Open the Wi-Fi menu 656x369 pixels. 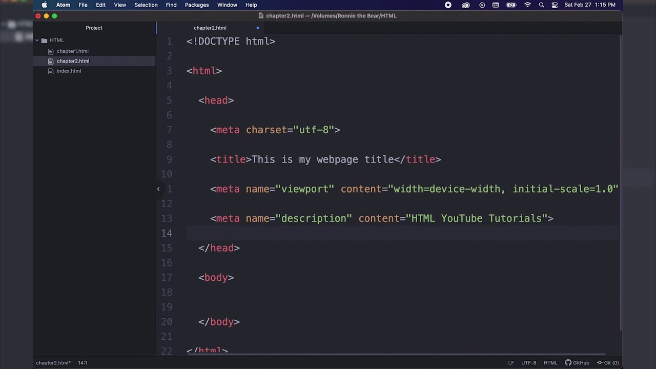527,5
